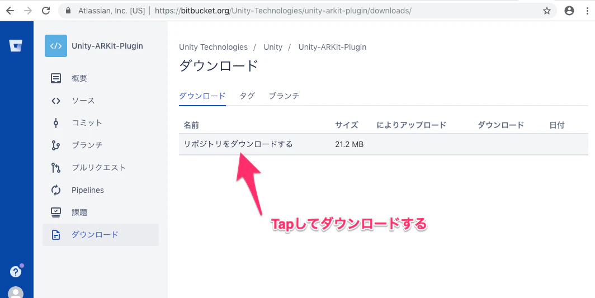Viewport: 595px width, 298px height.
Task: Bookmark this page with the star icon
Action: tap(547, 11)
